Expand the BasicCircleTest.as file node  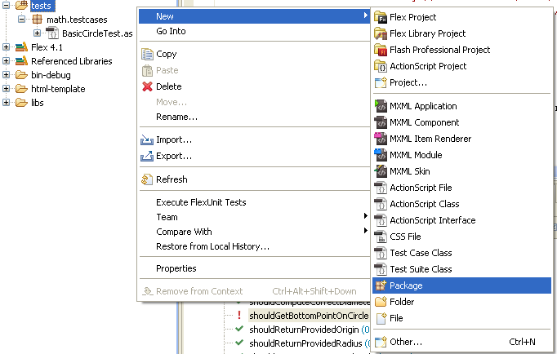[37, 33]
